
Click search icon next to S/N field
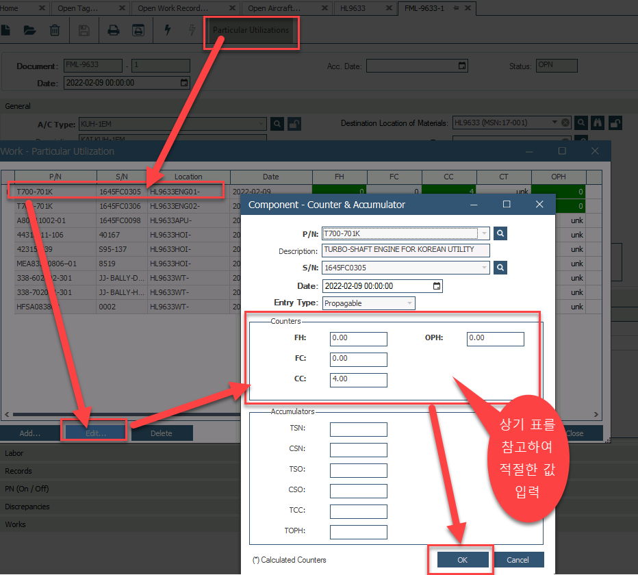point(501,268)
